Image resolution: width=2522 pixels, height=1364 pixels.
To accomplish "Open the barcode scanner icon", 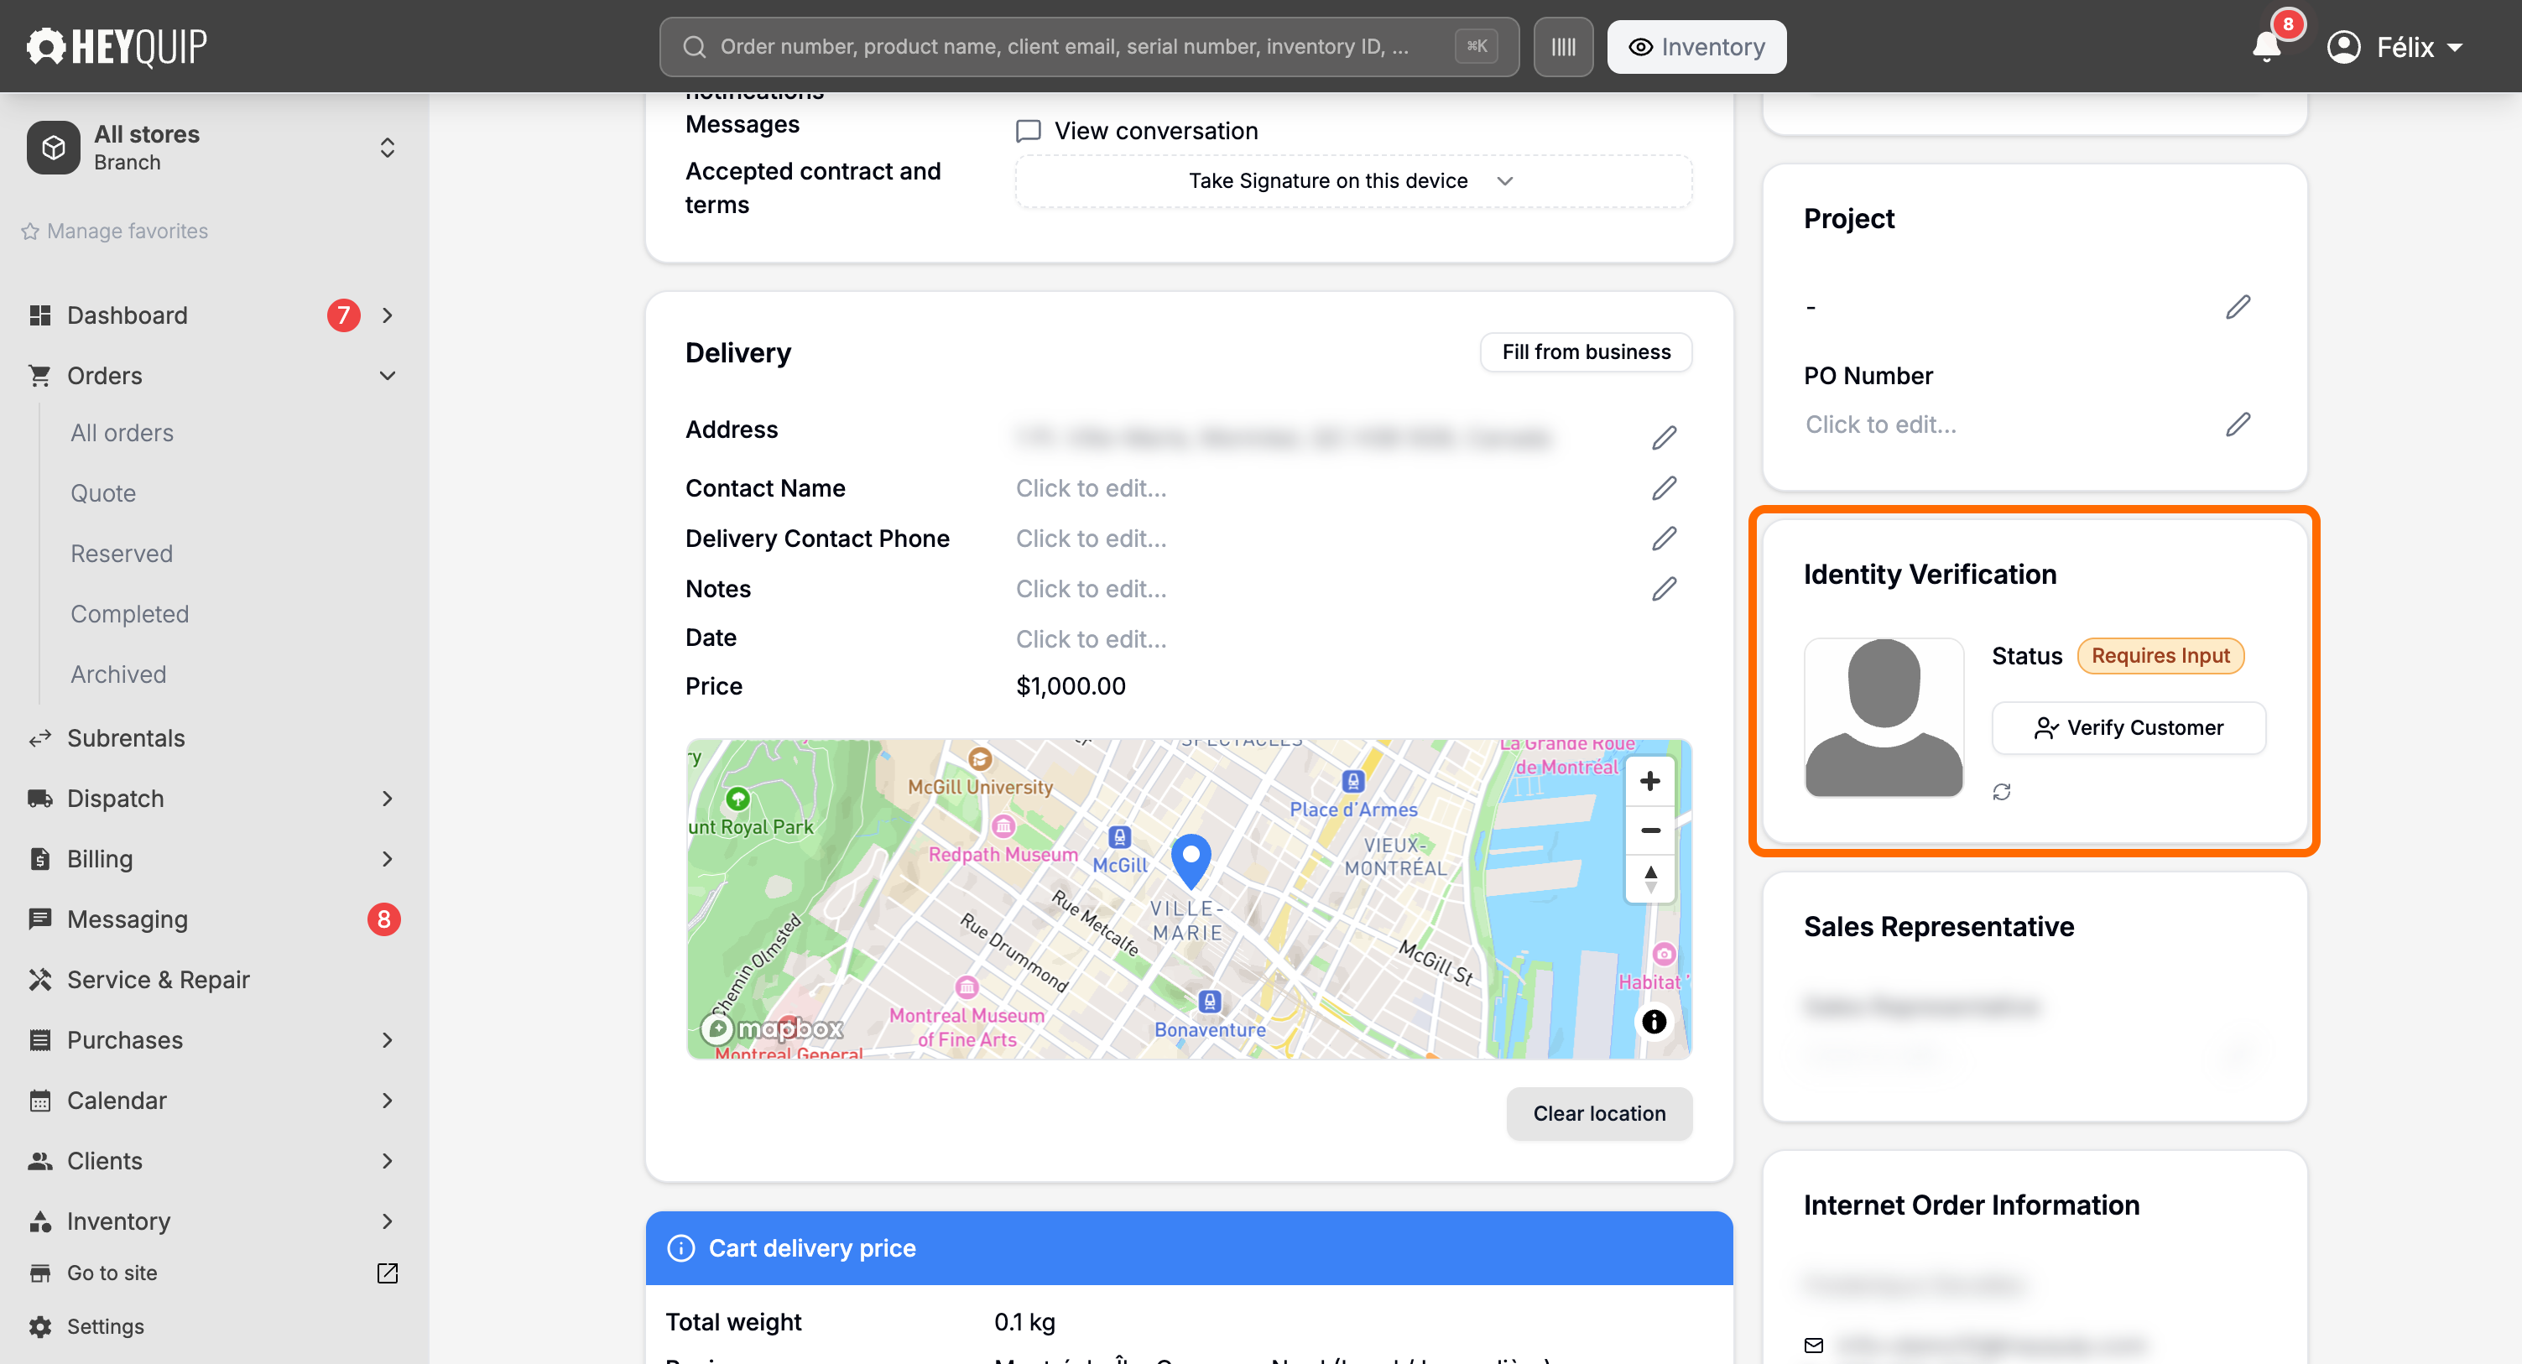I will [x=1562, y=47].
